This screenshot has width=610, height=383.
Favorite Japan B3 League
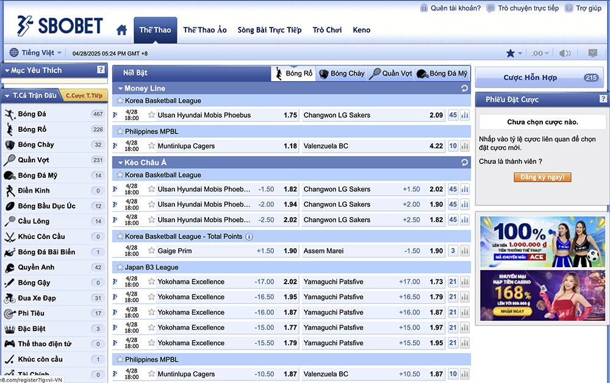point(120,267)
